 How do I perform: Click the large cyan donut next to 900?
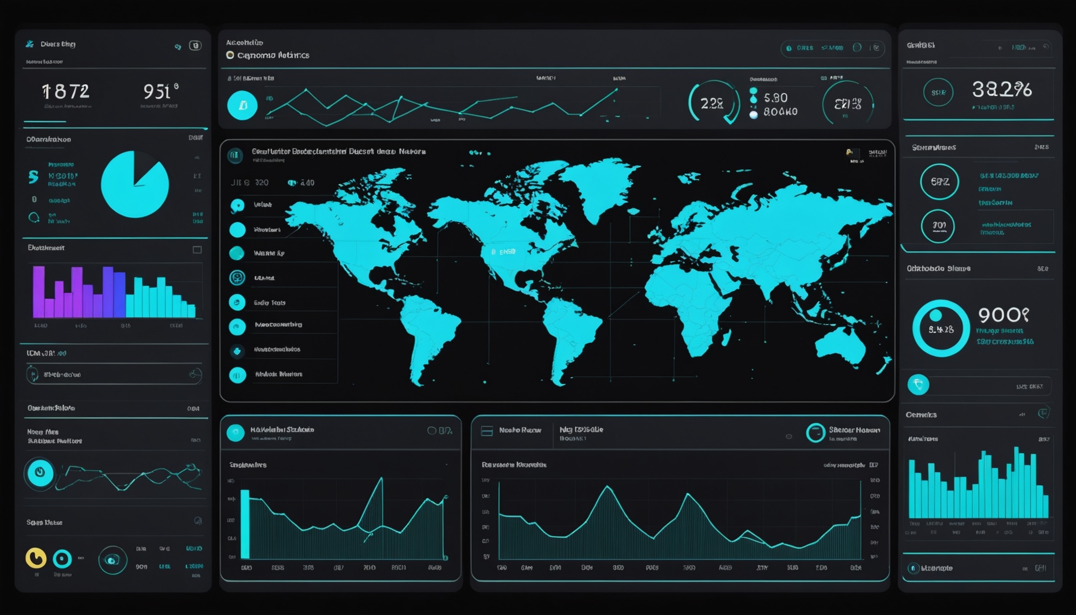tap(940, 328)
